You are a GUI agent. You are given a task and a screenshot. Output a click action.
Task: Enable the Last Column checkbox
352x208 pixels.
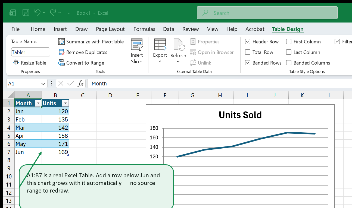(x=289, y=52)
